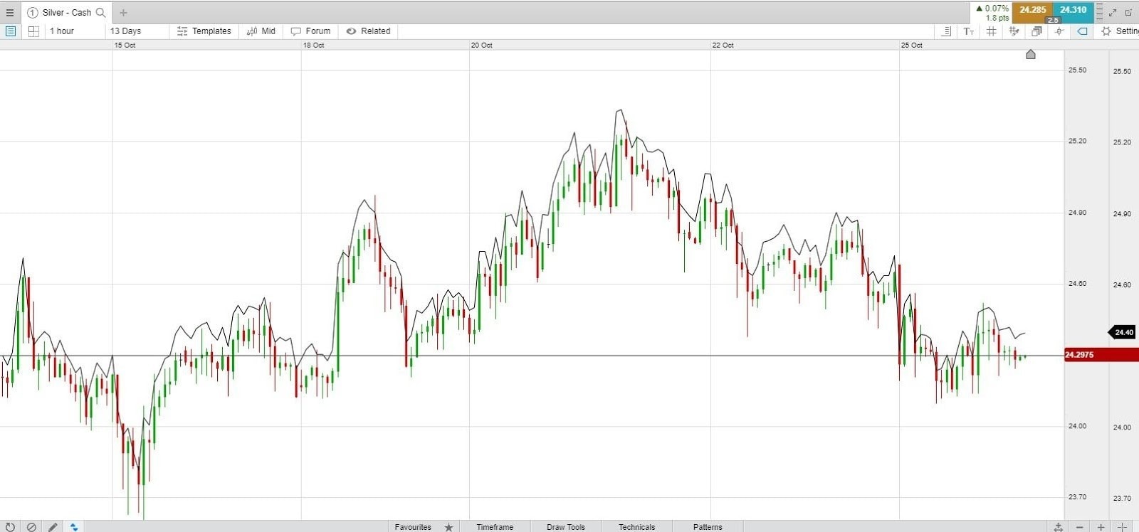Click the crosshair cursor icon in toolbar
Screen dimensions: 1139x532
pyautogui.click(x=1059, y=31)
